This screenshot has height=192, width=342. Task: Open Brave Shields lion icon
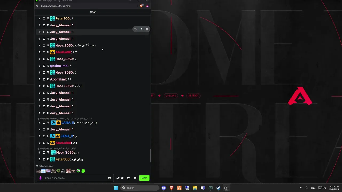point(141,6)
